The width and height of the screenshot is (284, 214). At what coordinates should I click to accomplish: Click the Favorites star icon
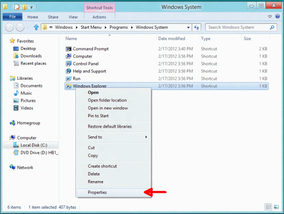(x=12, y=41)
